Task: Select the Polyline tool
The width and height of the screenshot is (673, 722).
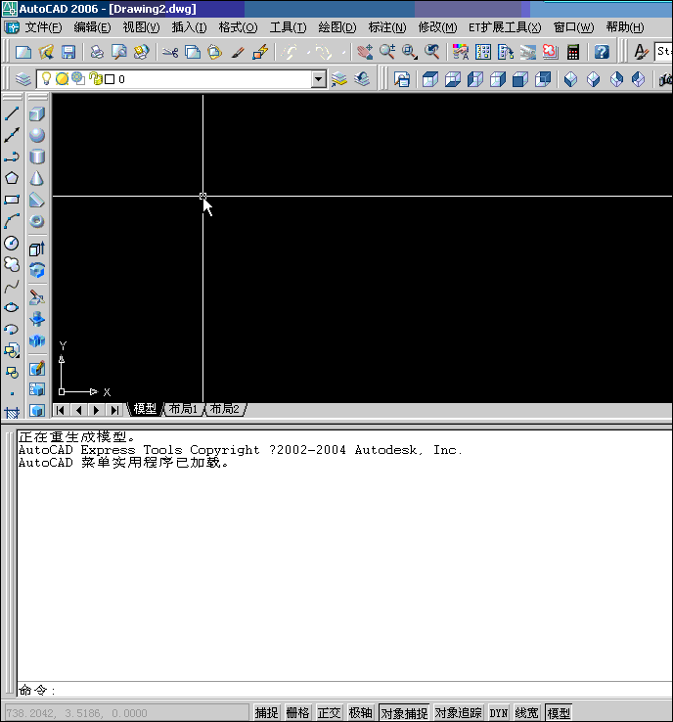Action: pyautogui.click(x=12, y=157)
